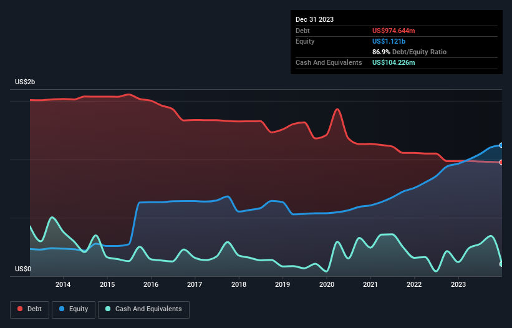512x328 pixels.
Task: Click the 2023 x-axis label
Action: pos(458,284)
